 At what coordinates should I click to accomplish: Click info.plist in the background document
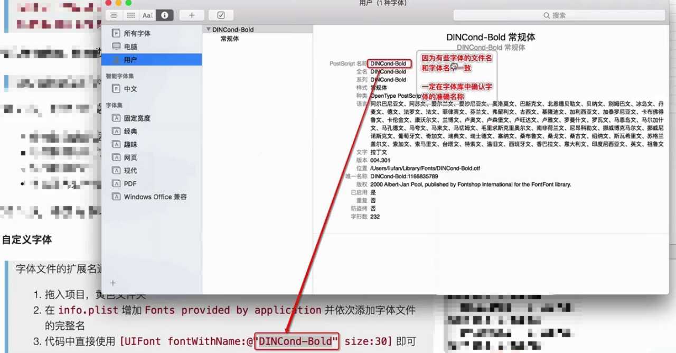pos(88,310)
